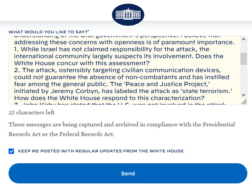Send the message with the Send button
The image size is (252, 190).
128,173
